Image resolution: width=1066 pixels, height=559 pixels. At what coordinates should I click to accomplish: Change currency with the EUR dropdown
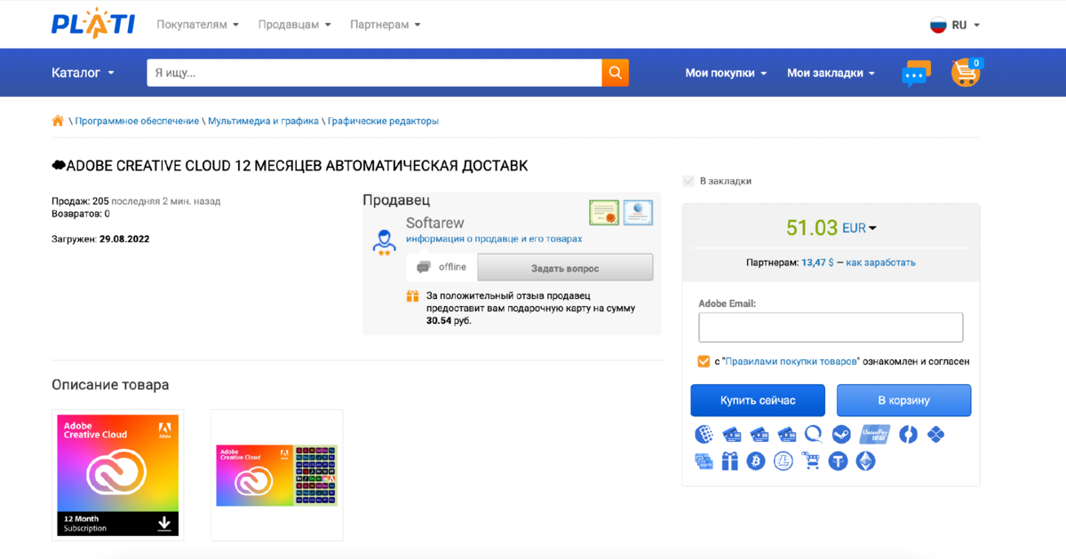(x=859, y=228)
